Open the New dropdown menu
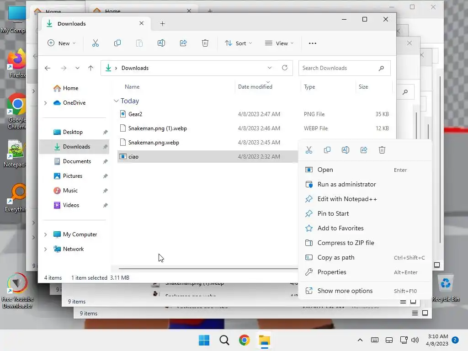This screenshot has height=351, width=468. [x=62, y=43]
